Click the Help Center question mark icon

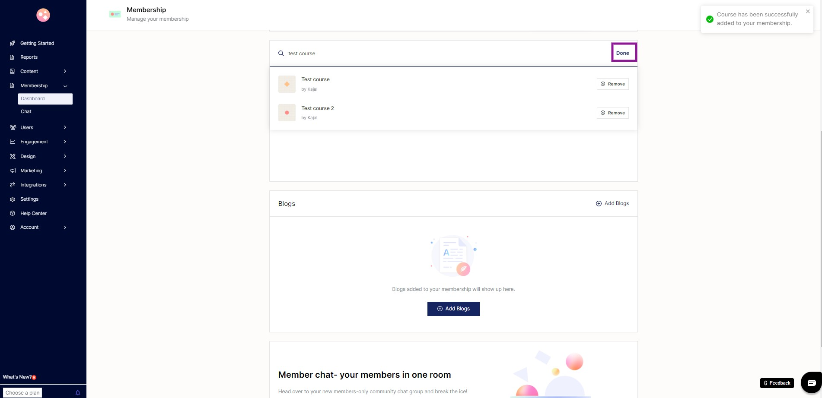pos(13,213)
